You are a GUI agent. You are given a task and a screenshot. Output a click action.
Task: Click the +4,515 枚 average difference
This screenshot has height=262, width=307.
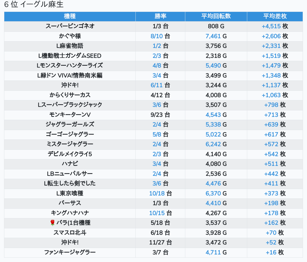click(x=275, y=26)
